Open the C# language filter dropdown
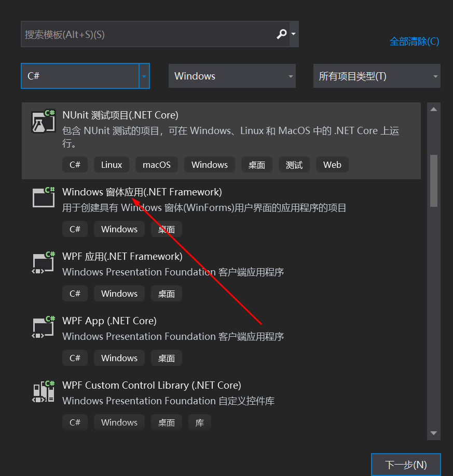This screenshot has width=453, height=476. tap(85, 76)
